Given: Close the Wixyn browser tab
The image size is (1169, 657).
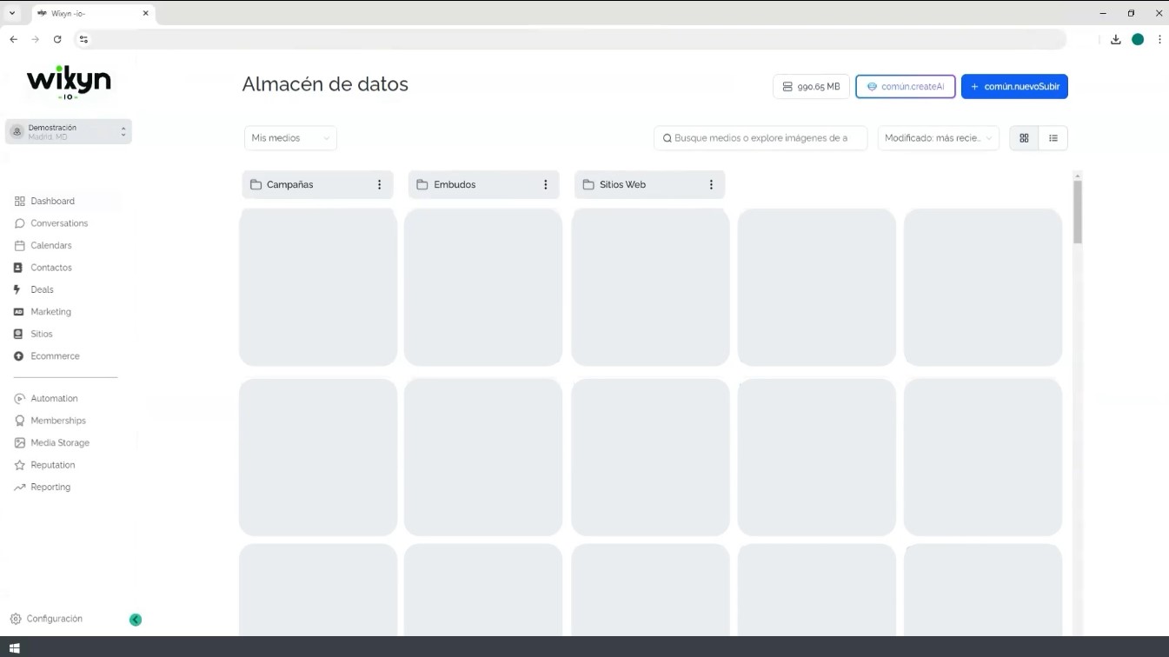Looking at the screenshot, I should [145, 13].
